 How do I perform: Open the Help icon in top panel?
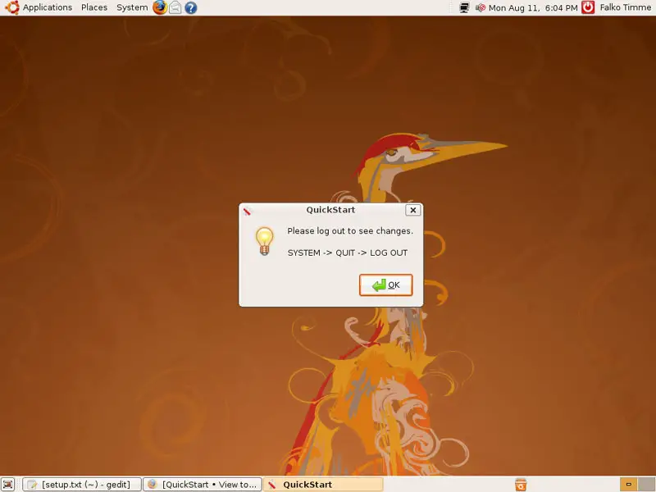pos(191,7)
